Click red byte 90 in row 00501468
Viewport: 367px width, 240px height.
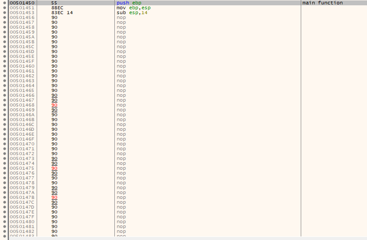point(54,105)
